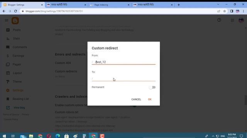Open Theme paint-roller icon in sidebar
247x138 pixels.
(8, 82)
